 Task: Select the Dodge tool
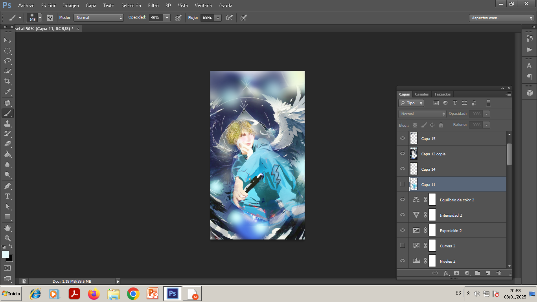tap(7, 175)
